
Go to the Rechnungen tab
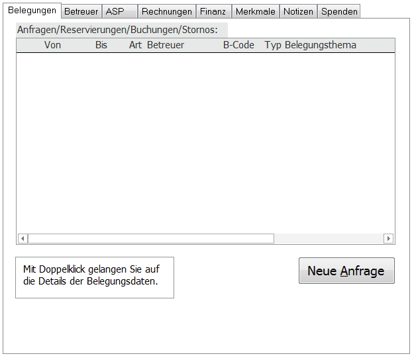pyautogui.click(x=167, y=11)
